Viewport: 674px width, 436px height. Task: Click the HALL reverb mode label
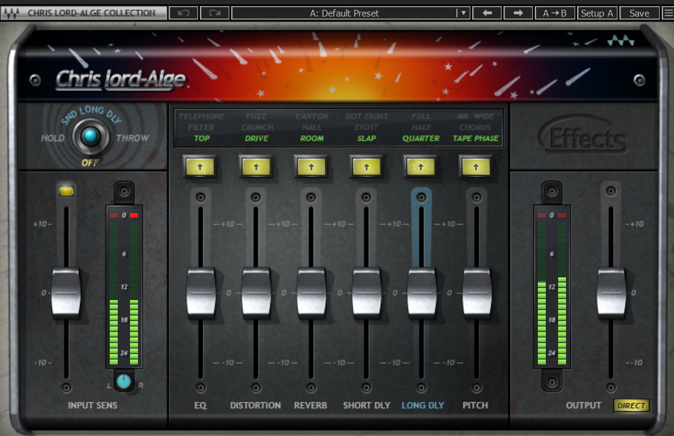312,127
